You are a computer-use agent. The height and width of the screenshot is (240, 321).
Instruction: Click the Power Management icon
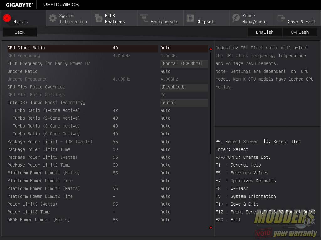point(236,18)
